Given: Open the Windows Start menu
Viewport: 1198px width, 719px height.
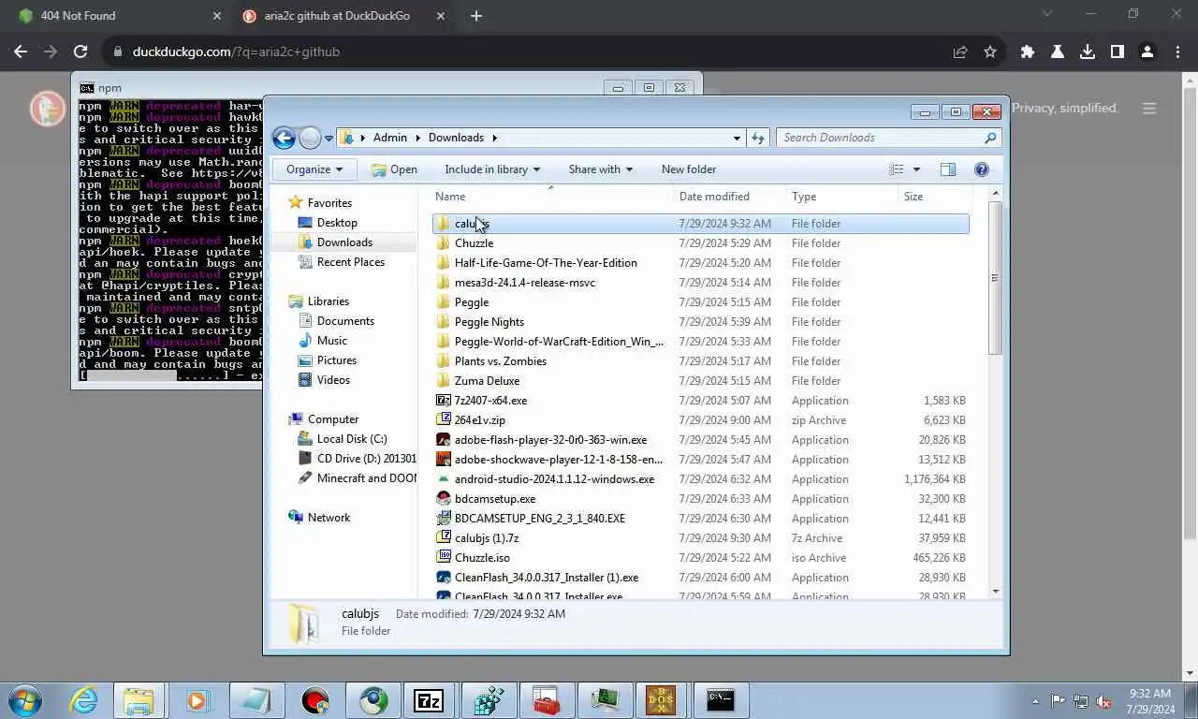Looking at the screenshot, I should click(x=25, y=700).
